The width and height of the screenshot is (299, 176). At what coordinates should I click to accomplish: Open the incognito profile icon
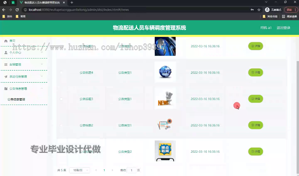267,10
